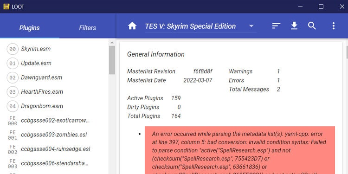Click the Total Plugins count 164
Viewport: 348px width, 174px height.
[176, 116]
